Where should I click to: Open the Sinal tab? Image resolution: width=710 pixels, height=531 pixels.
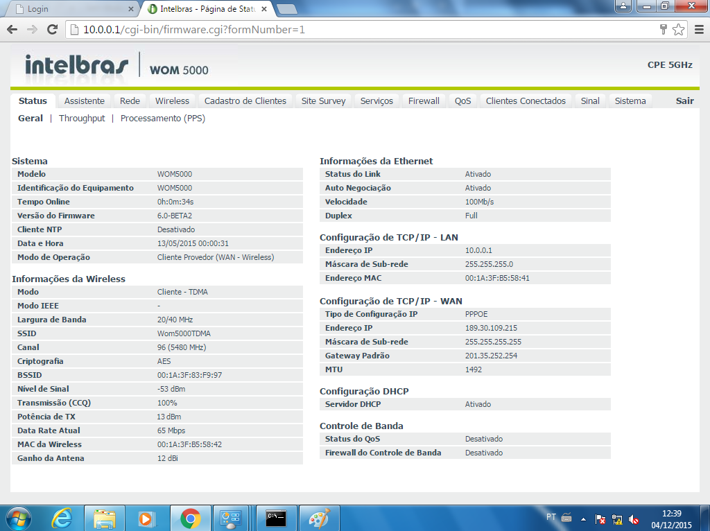(x=590, y=101)
